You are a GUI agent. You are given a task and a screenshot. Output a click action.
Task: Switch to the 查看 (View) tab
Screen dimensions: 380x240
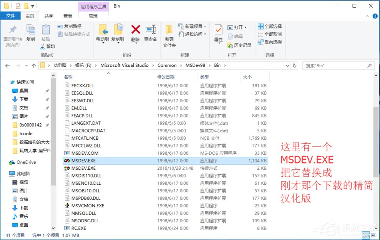pos(68,16)
